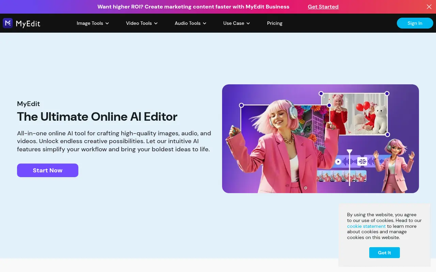The width and height of the screenshot is (436, 272).
Task: Click the Start Now button
Action: point(48,170)
